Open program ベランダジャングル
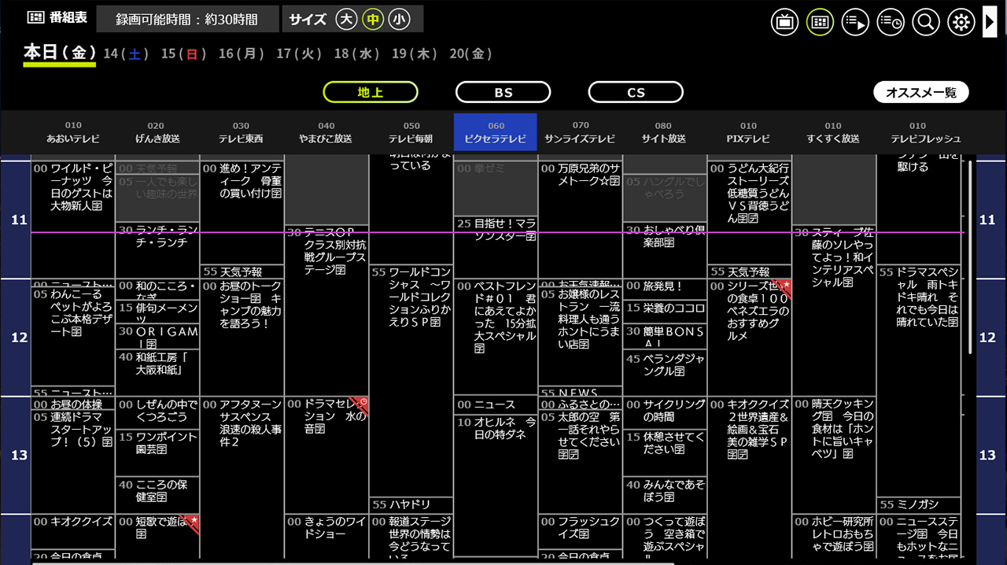Viewport: 1007px width, 565px height. [x=665, y=373]
